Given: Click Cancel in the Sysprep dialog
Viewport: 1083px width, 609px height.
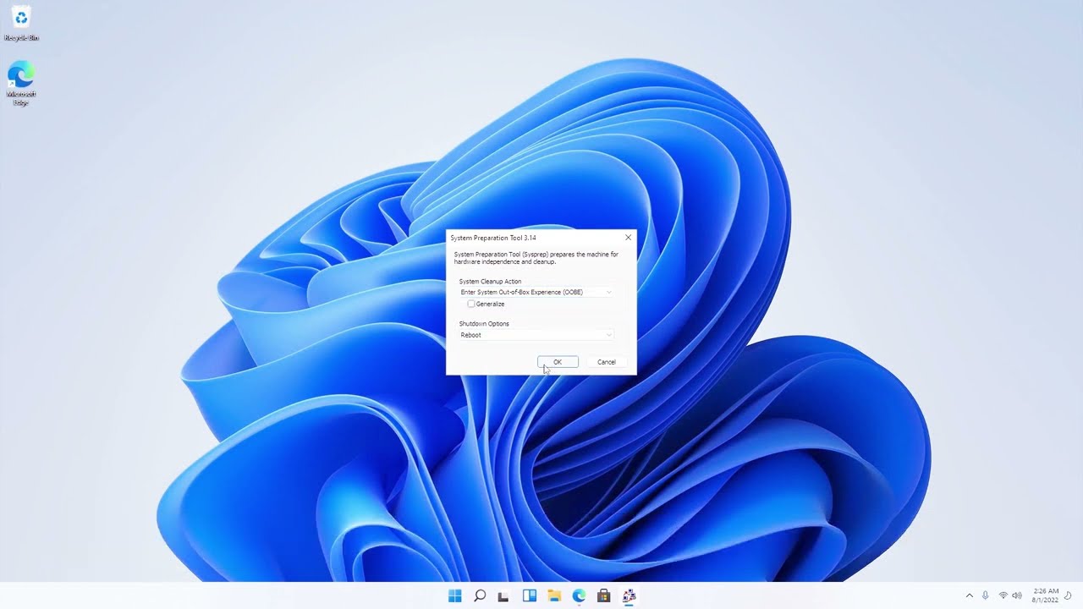Looking at the screenshot, I should (607, 362).
